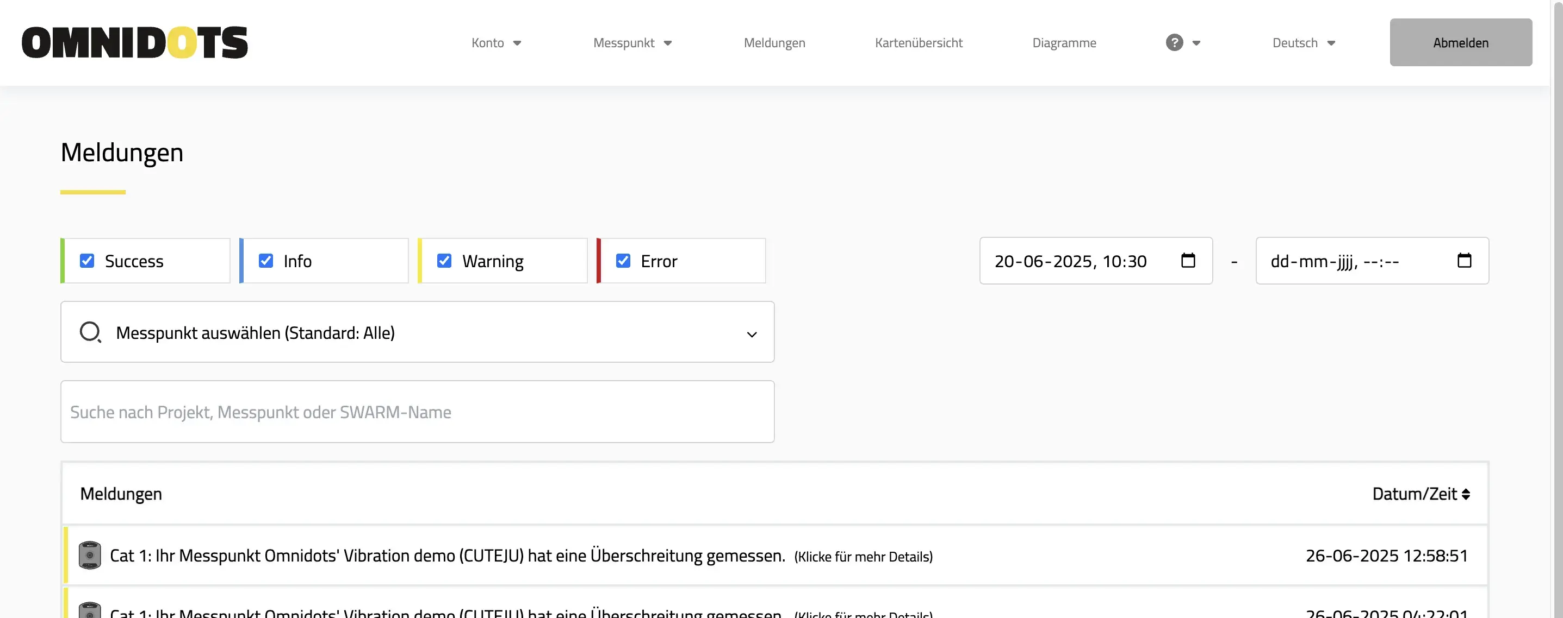Uncheck the Success filter checkbox
Viewport: 1563px width, 618px height.
click(88, 261)
